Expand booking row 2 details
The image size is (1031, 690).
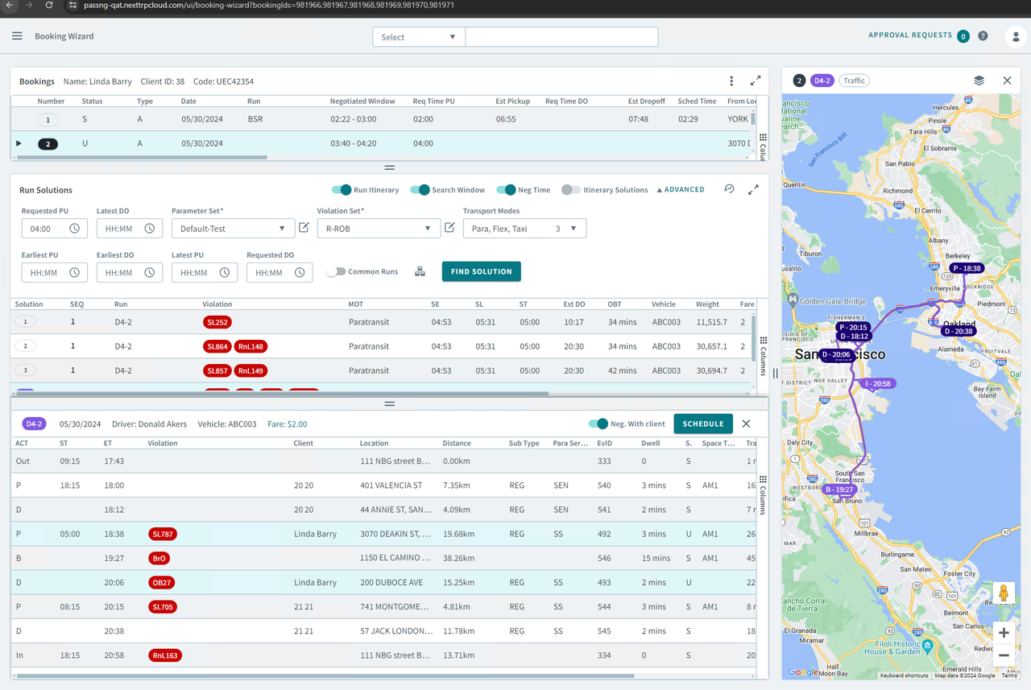click(x=19, y=143)
